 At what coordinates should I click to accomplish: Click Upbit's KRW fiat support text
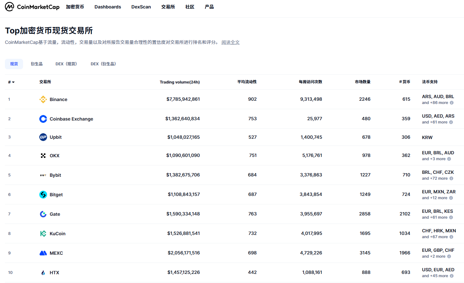(427, 137)
